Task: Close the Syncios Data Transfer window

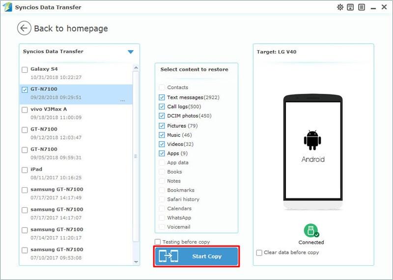Action: (x=384, y=7)
